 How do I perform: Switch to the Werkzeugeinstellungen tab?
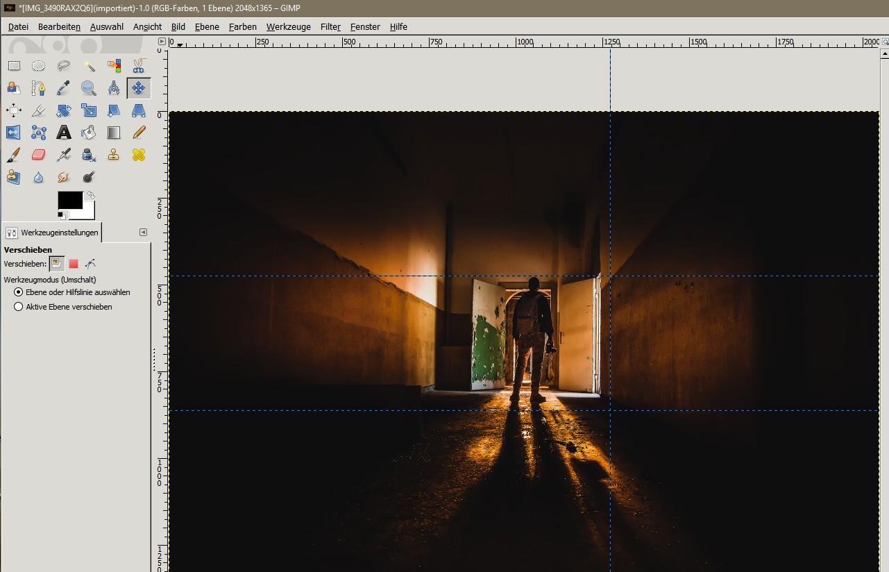(52, 233)
